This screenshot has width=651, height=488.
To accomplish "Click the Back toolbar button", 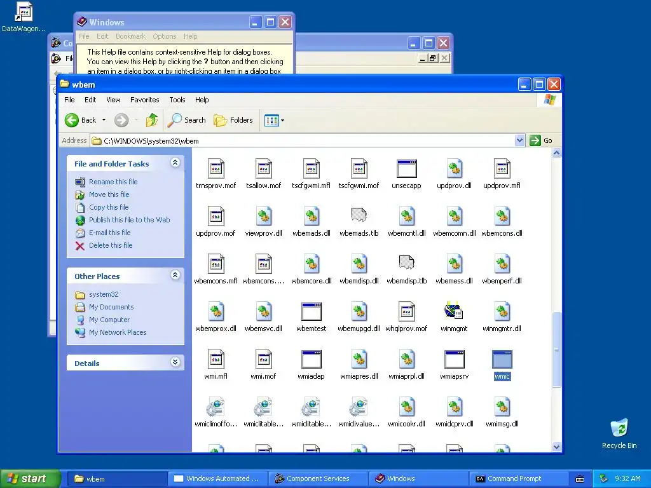I will tap(81, 120).
